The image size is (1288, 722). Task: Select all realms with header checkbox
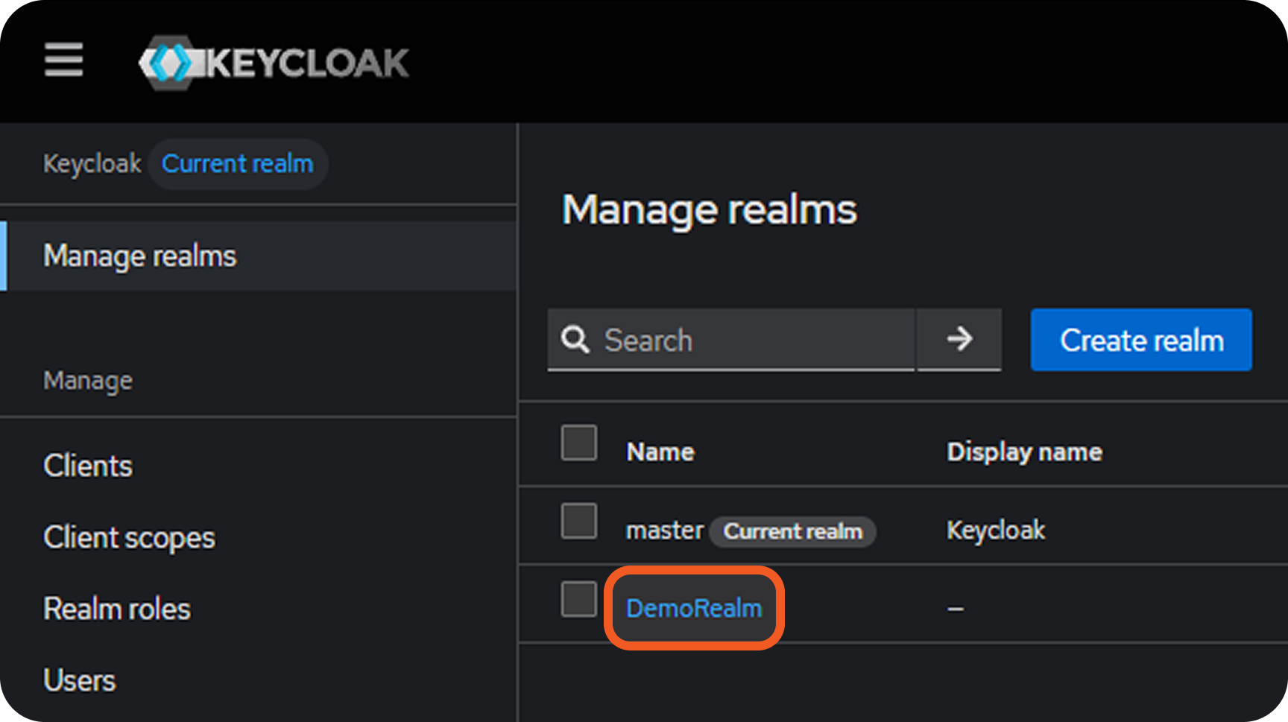tap(578, 443)
